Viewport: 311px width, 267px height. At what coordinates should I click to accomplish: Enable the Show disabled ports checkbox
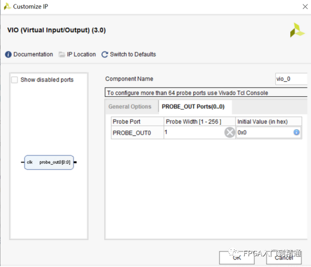[15, 80]
